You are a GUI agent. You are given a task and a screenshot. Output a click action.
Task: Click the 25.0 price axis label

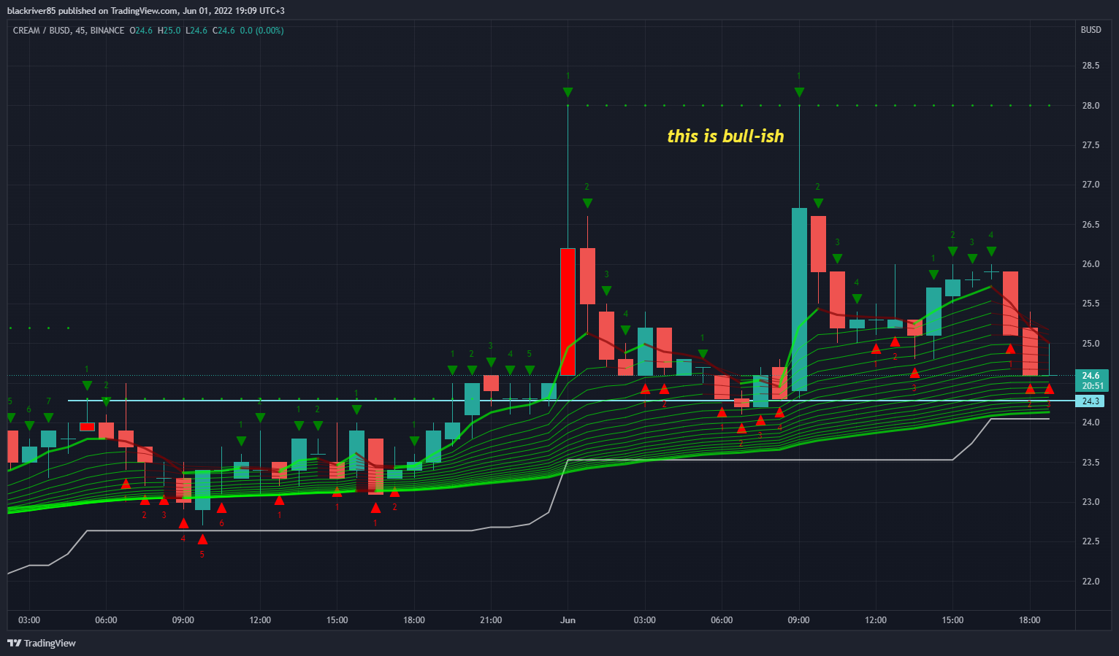1090,344
